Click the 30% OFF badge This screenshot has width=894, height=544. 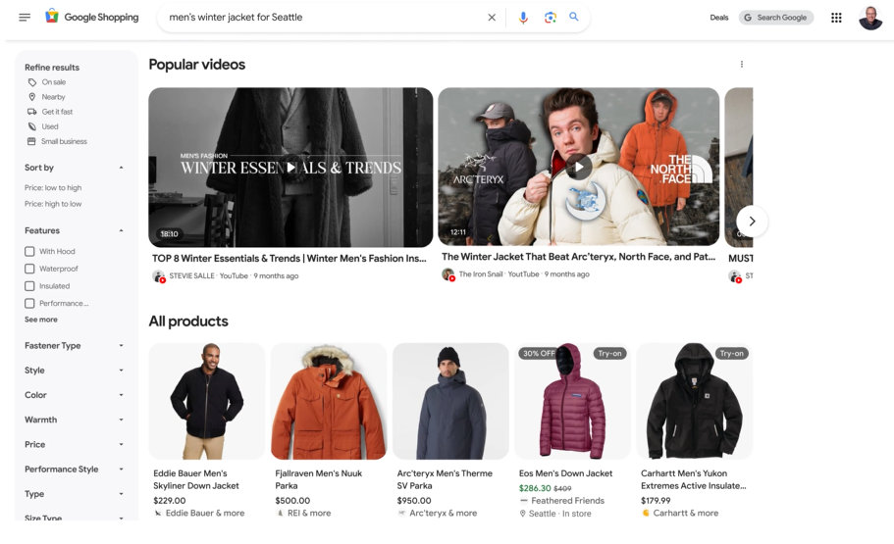538,353
